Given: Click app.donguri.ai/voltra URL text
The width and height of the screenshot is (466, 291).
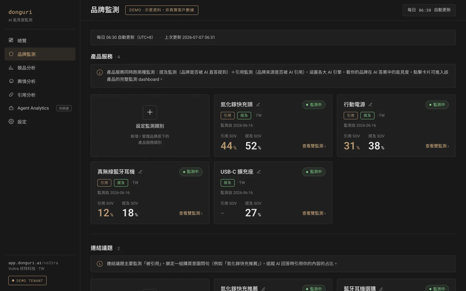Looking at the screenshot, I should click(x=33, y=263).
